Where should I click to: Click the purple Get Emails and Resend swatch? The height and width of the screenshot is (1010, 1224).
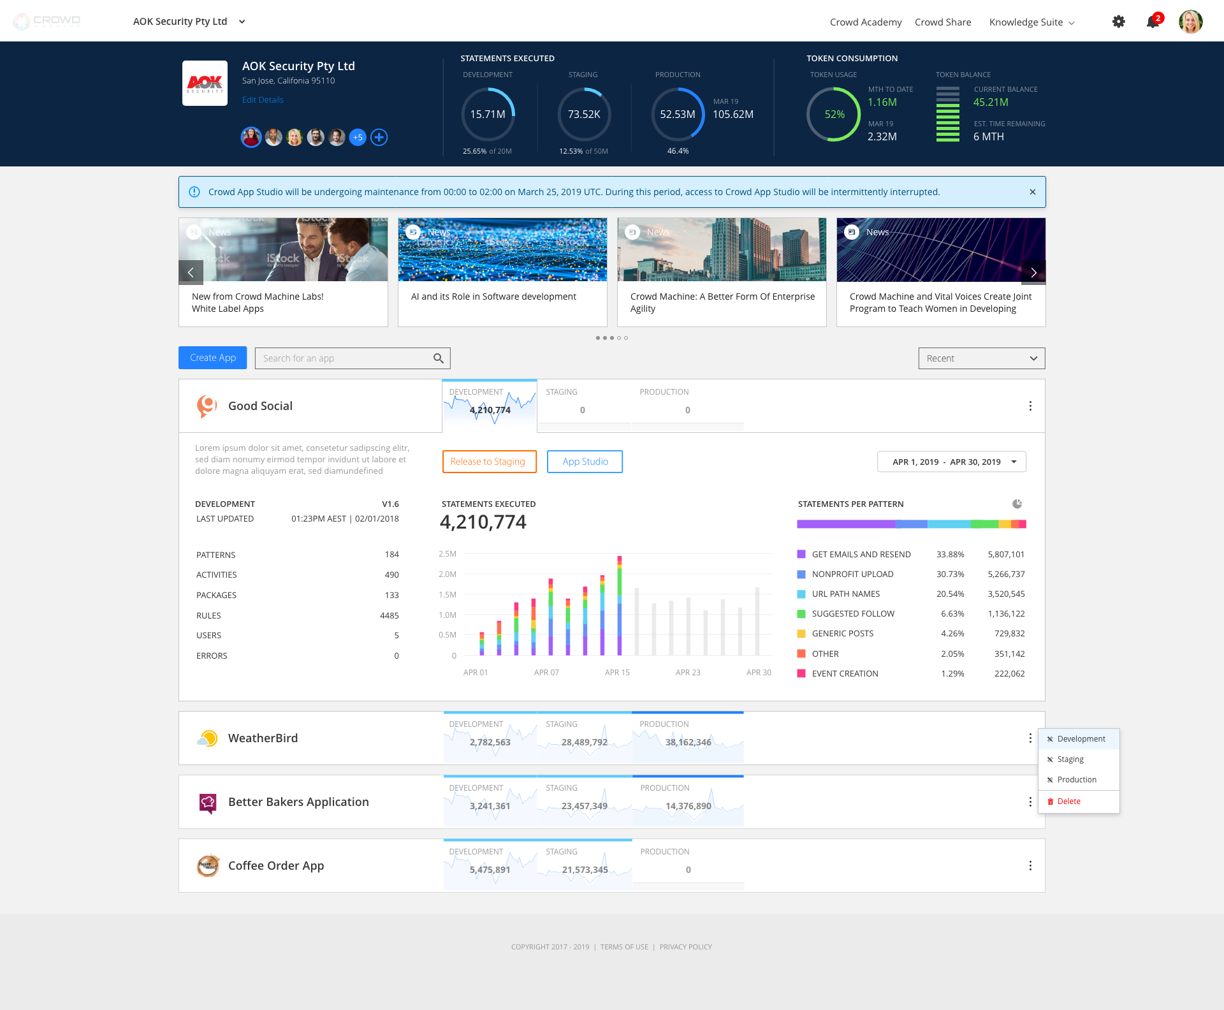pyautogui.click(x=801, y=554)
